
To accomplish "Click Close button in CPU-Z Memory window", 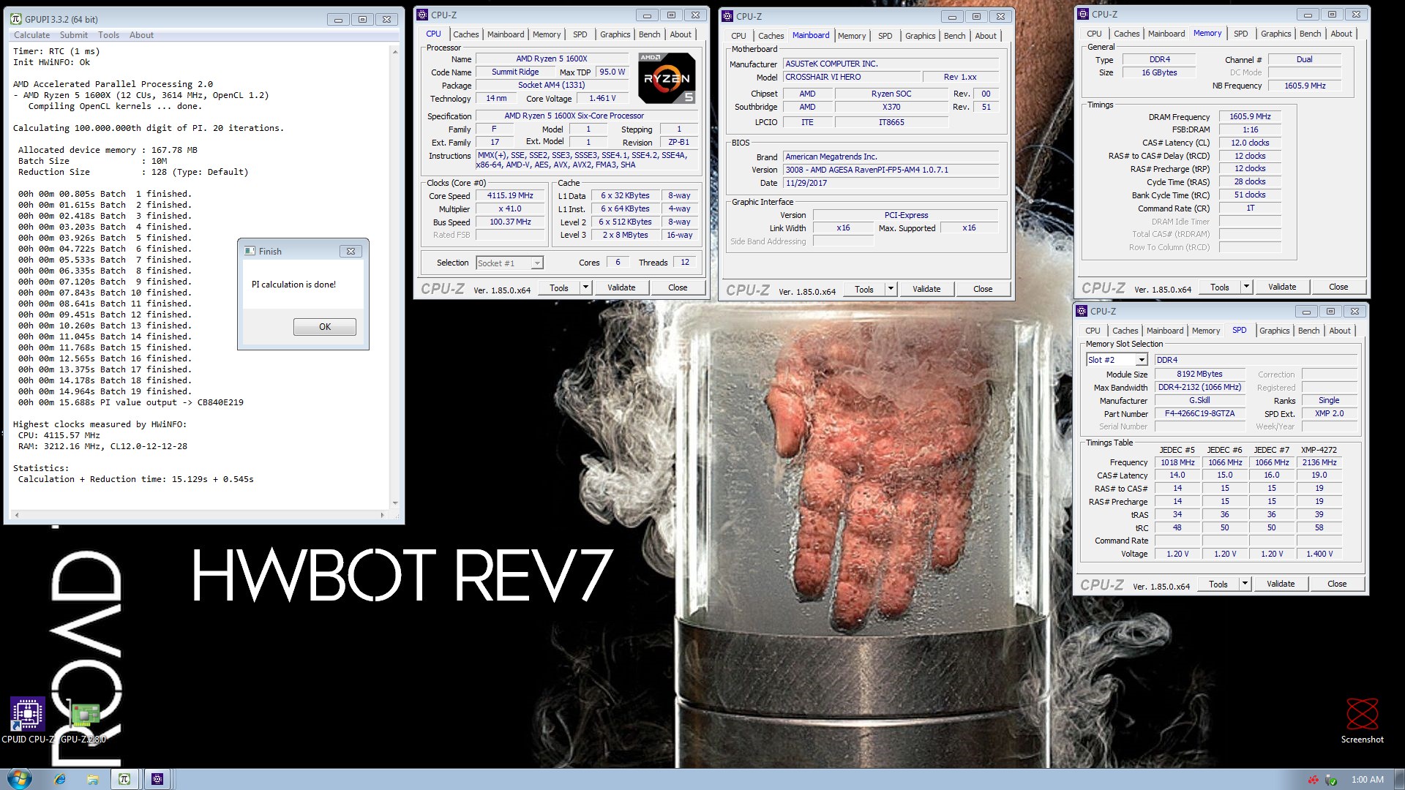I will pyautogui.click(x=1338, y=287).
